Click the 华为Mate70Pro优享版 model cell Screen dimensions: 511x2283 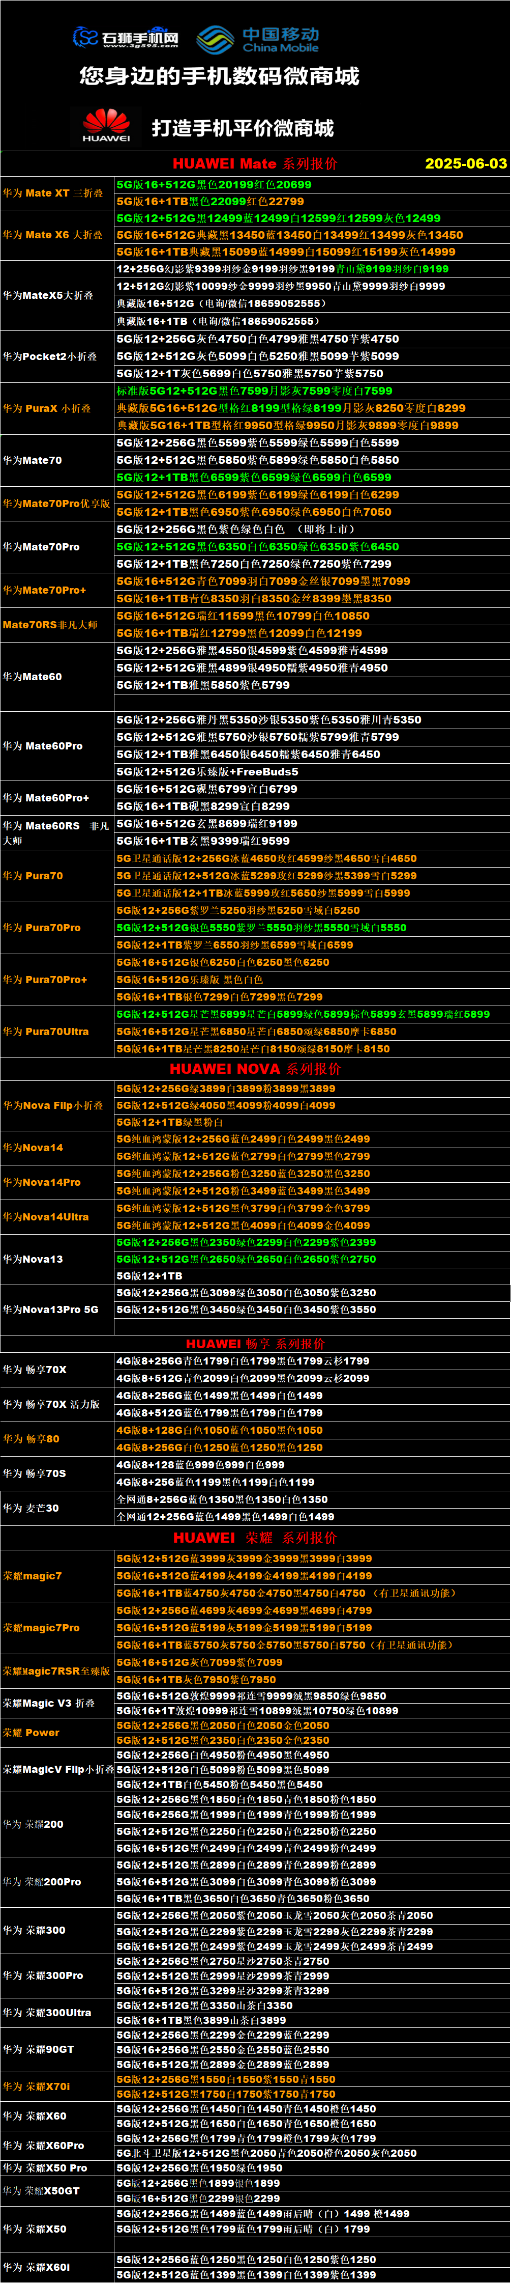57,504
